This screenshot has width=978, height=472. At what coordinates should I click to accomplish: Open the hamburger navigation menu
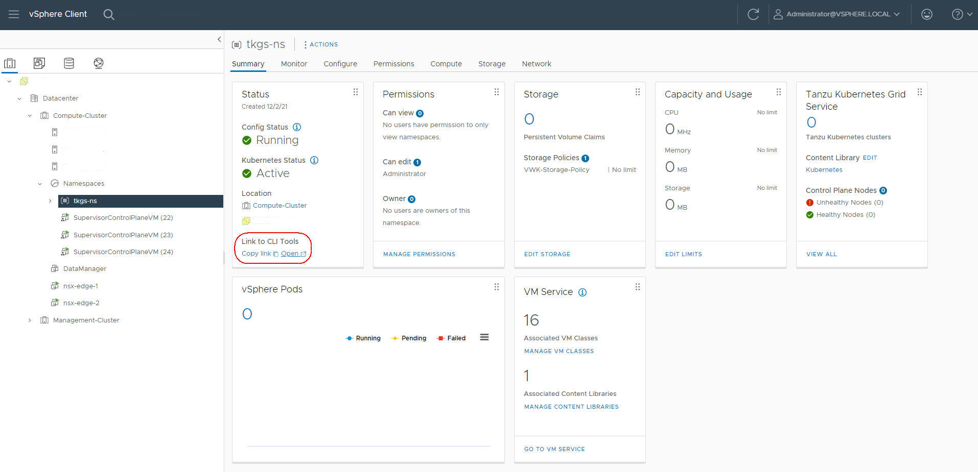coord(14,14)
